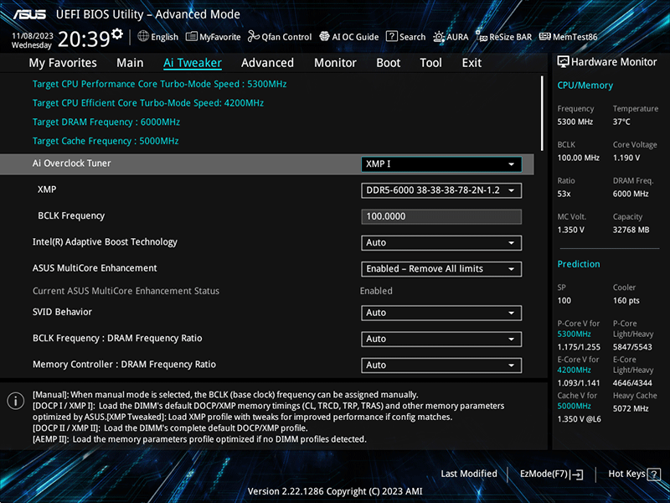Viewport: 670px width, 503px height.
Task: Click the ASUS logo
Action: pyautogui.click(x=29, y=14)
